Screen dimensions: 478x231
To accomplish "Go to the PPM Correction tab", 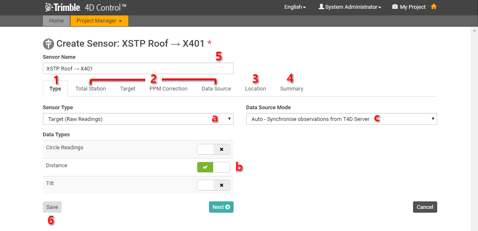I will (168, 89).
